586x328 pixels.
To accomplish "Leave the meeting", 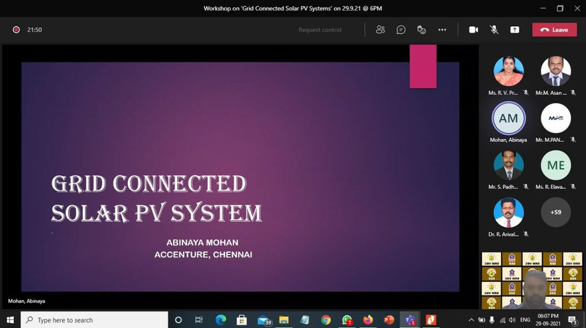I will (554, 29).
